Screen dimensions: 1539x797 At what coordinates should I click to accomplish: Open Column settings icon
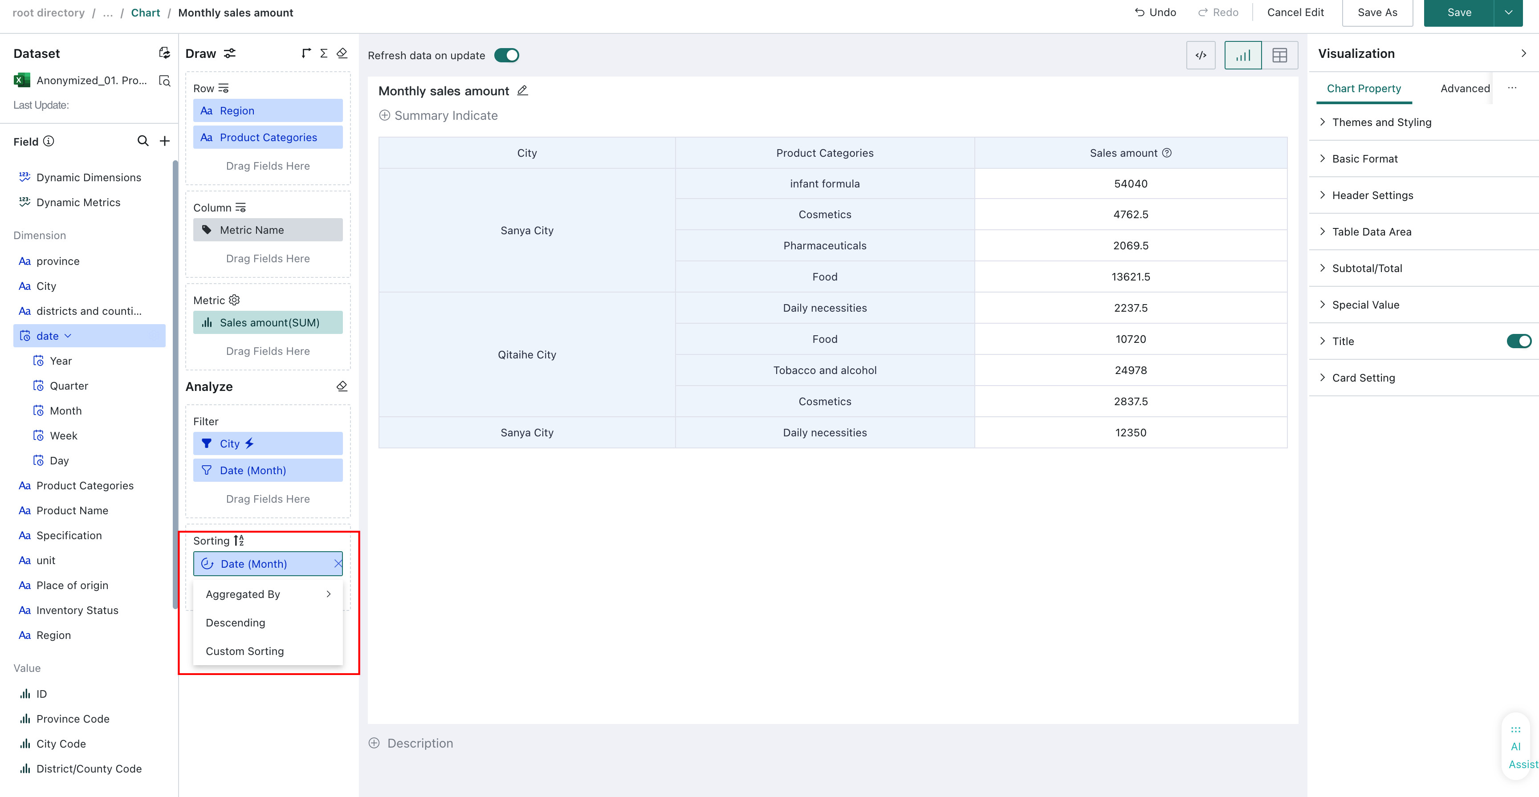(240, 207)
